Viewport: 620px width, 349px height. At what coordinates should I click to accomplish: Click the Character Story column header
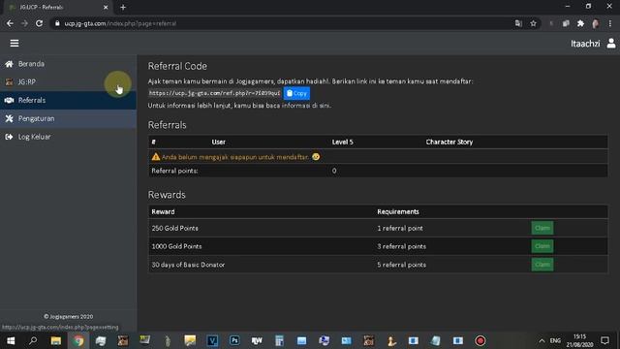pos(449,142)
